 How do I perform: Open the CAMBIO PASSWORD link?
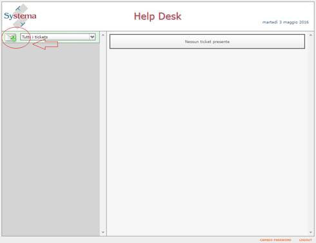[x=275, y=240]
